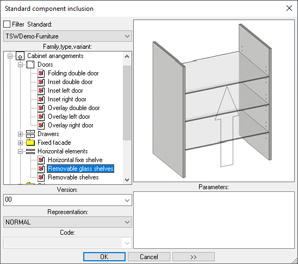The image size is (298, 264).
Task: Click the tree vertical scrollbar thumb
Action: (x=127, y=103)
